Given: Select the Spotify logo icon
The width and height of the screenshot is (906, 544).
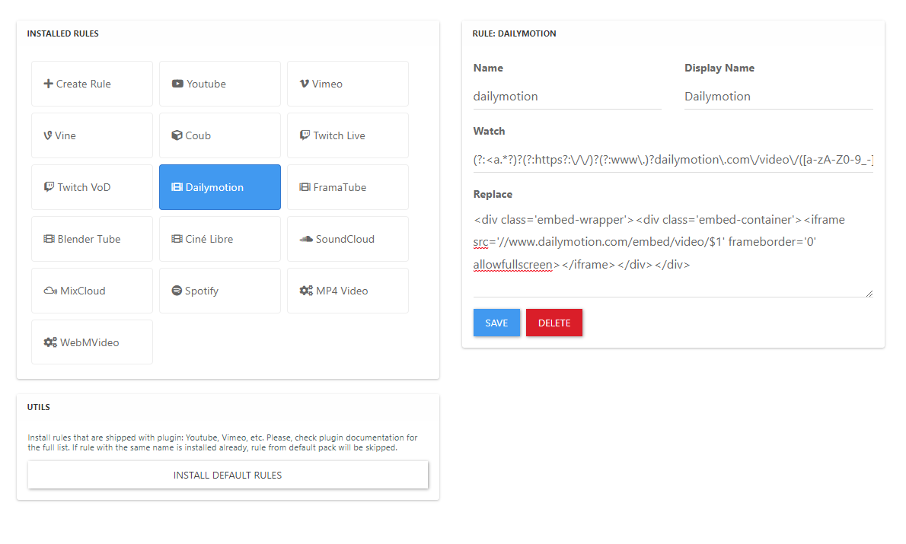Looking at the screenshot, I should point(177,291).
